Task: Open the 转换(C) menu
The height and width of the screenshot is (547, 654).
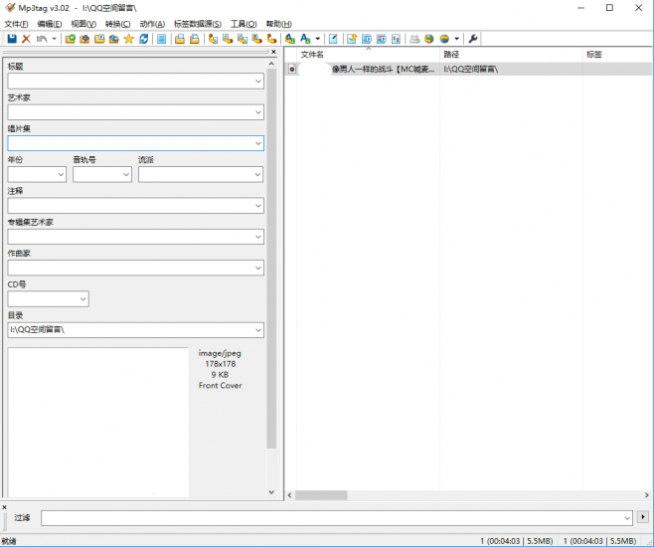Action: (117, 24)
